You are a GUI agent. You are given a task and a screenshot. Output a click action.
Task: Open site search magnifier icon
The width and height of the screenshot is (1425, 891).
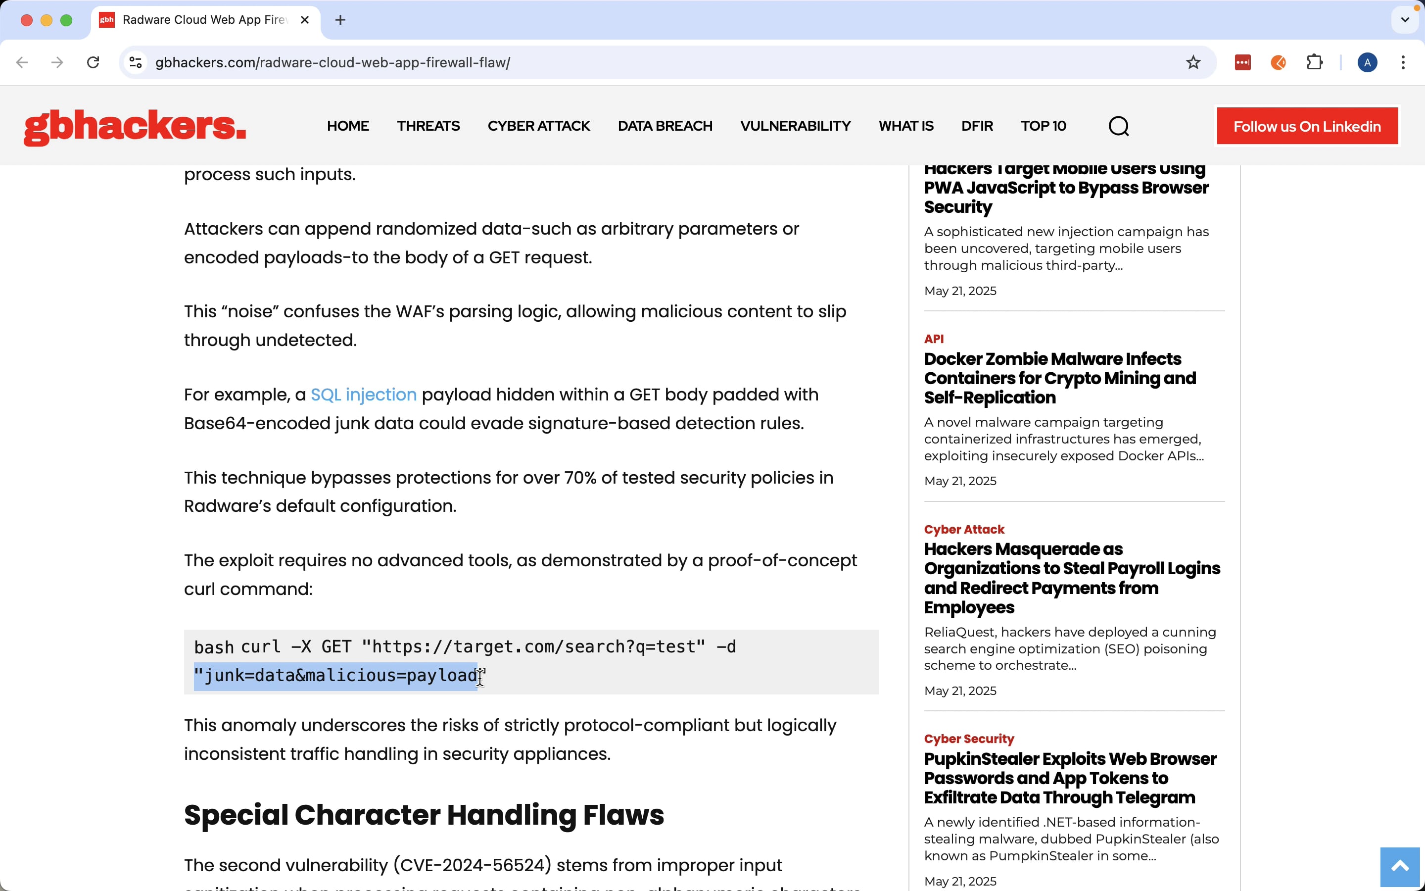[x=1119, y=126]
